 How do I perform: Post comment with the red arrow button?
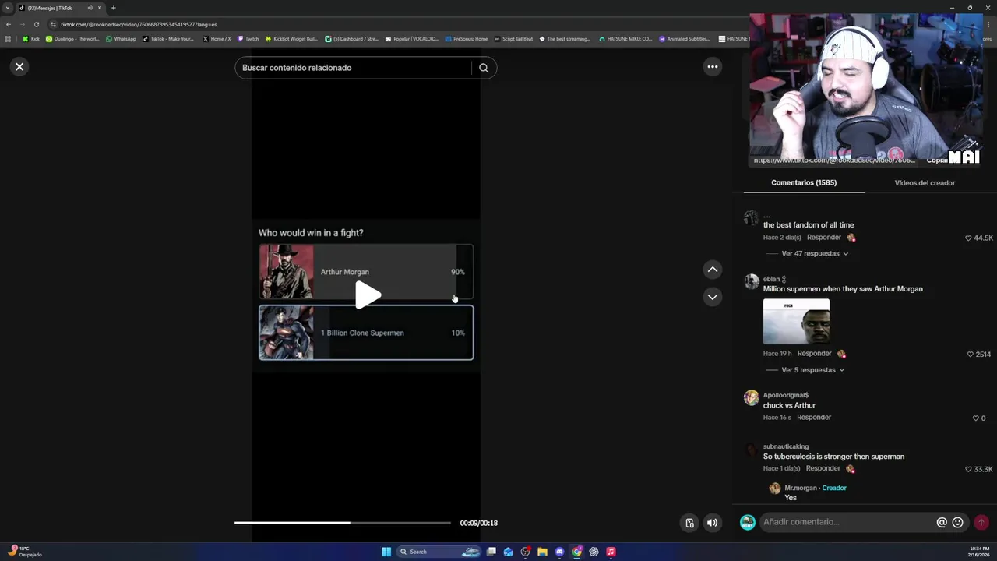[x=981, y=522]
